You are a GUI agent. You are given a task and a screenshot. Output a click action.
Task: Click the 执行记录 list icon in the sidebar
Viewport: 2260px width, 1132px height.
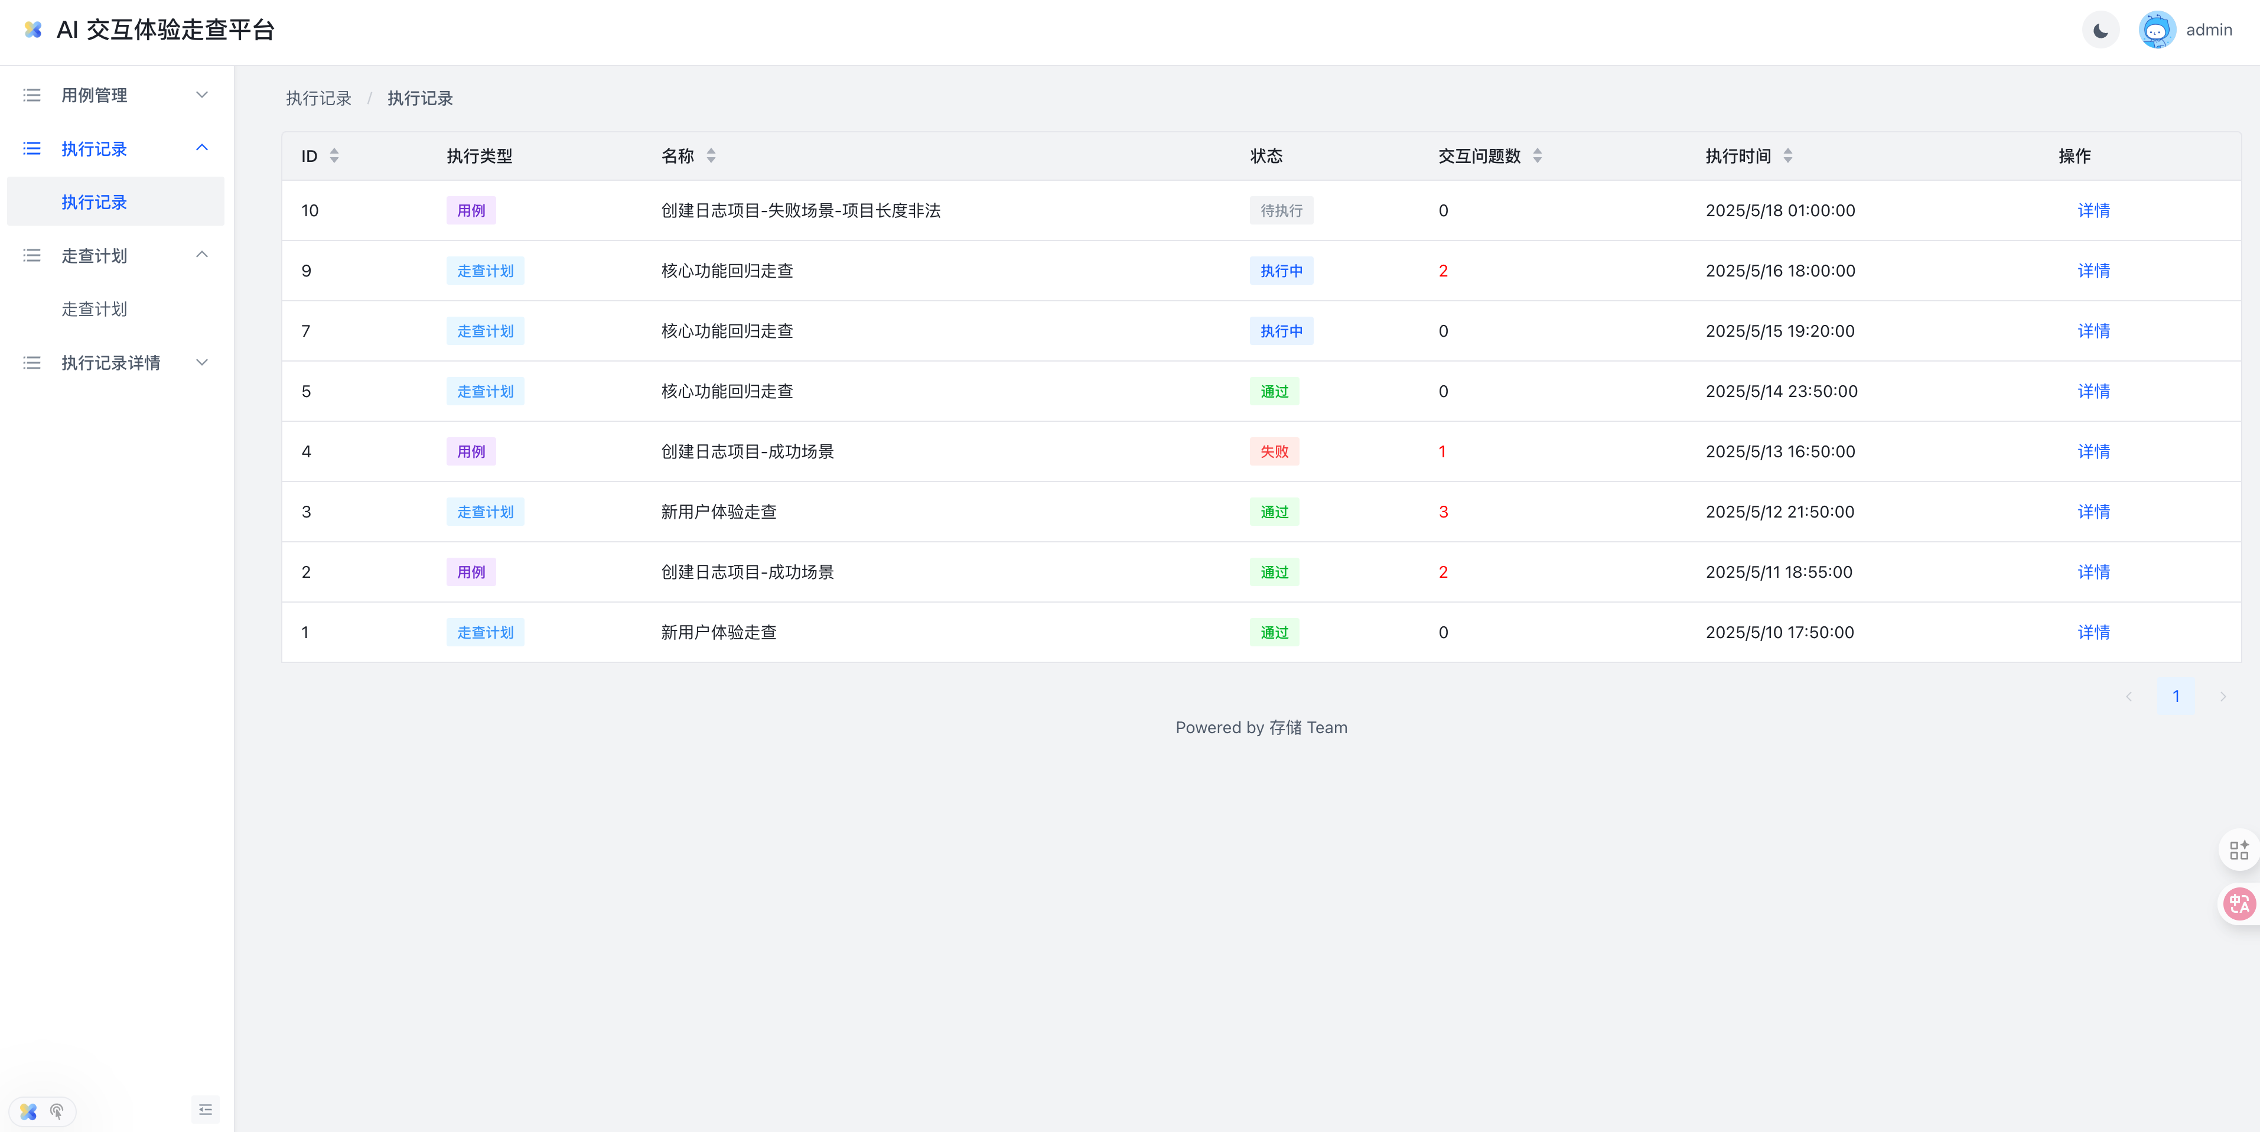[31, 148]
